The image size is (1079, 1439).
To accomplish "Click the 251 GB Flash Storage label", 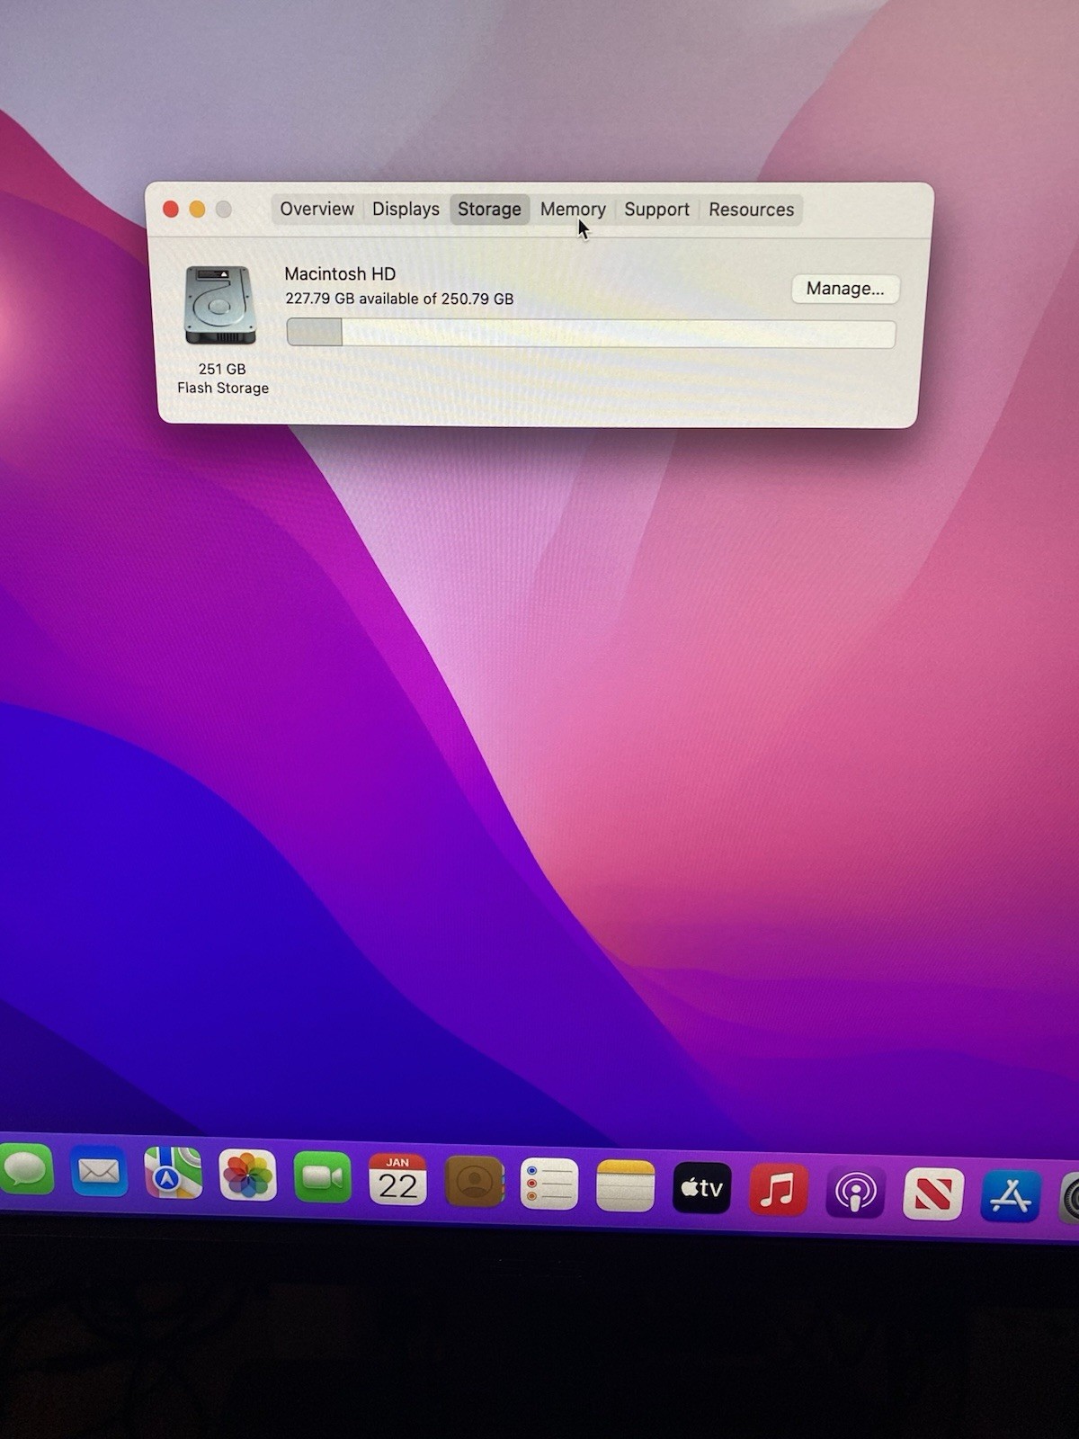I will [223, 379].
